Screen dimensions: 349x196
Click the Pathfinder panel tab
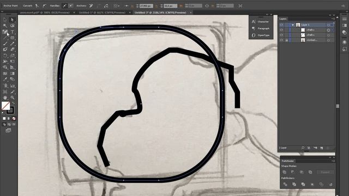287,161
